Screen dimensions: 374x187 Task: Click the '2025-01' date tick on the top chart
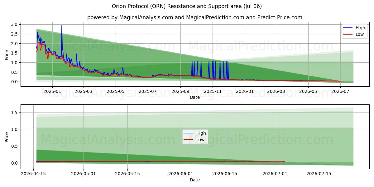pos(52,91)
